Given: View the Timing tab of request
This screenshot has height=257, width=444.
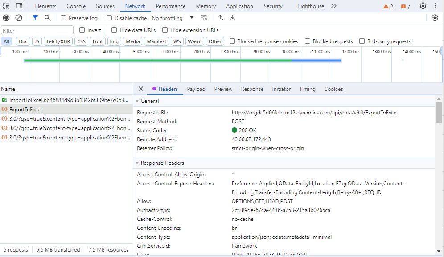Looking at the screenshot, I should 307,89.
